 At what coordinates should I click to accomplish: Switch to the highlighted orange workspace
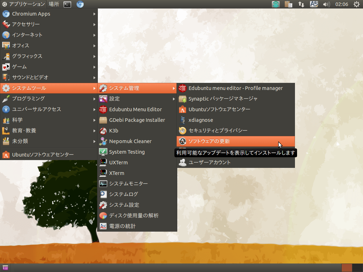(347, 268)
